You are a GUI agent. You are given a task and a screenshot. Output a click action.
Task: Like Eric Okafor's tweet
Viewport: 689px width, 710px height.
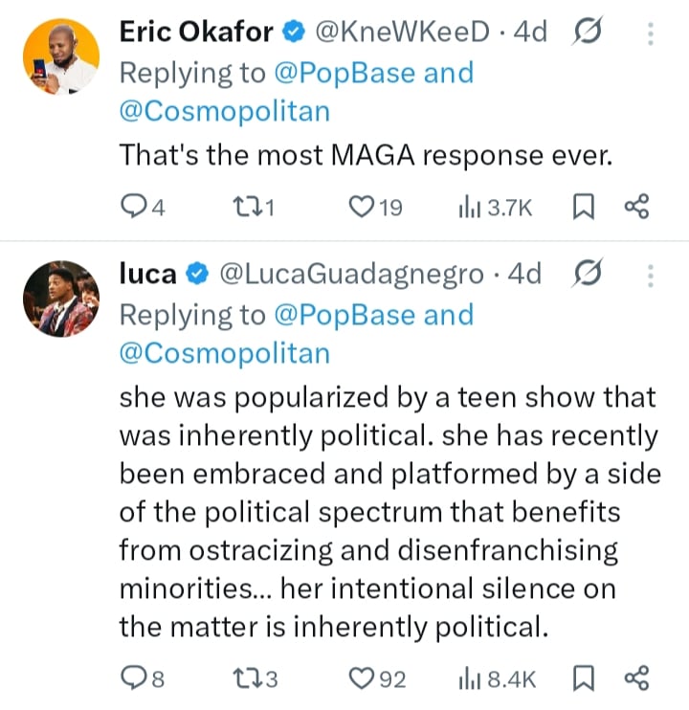coord(362,207)
